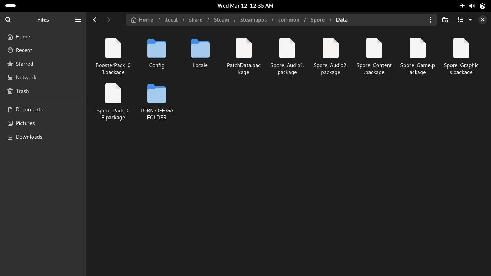This screenshot has width=491, height=276.
Task: Jump to Spore in the path bar
Action: tap(317, 20)
